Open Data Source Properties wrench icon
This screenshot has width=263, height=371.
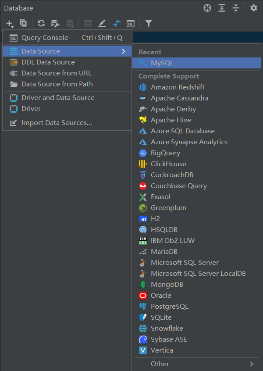pyautogui.click(x=55, y=23)
